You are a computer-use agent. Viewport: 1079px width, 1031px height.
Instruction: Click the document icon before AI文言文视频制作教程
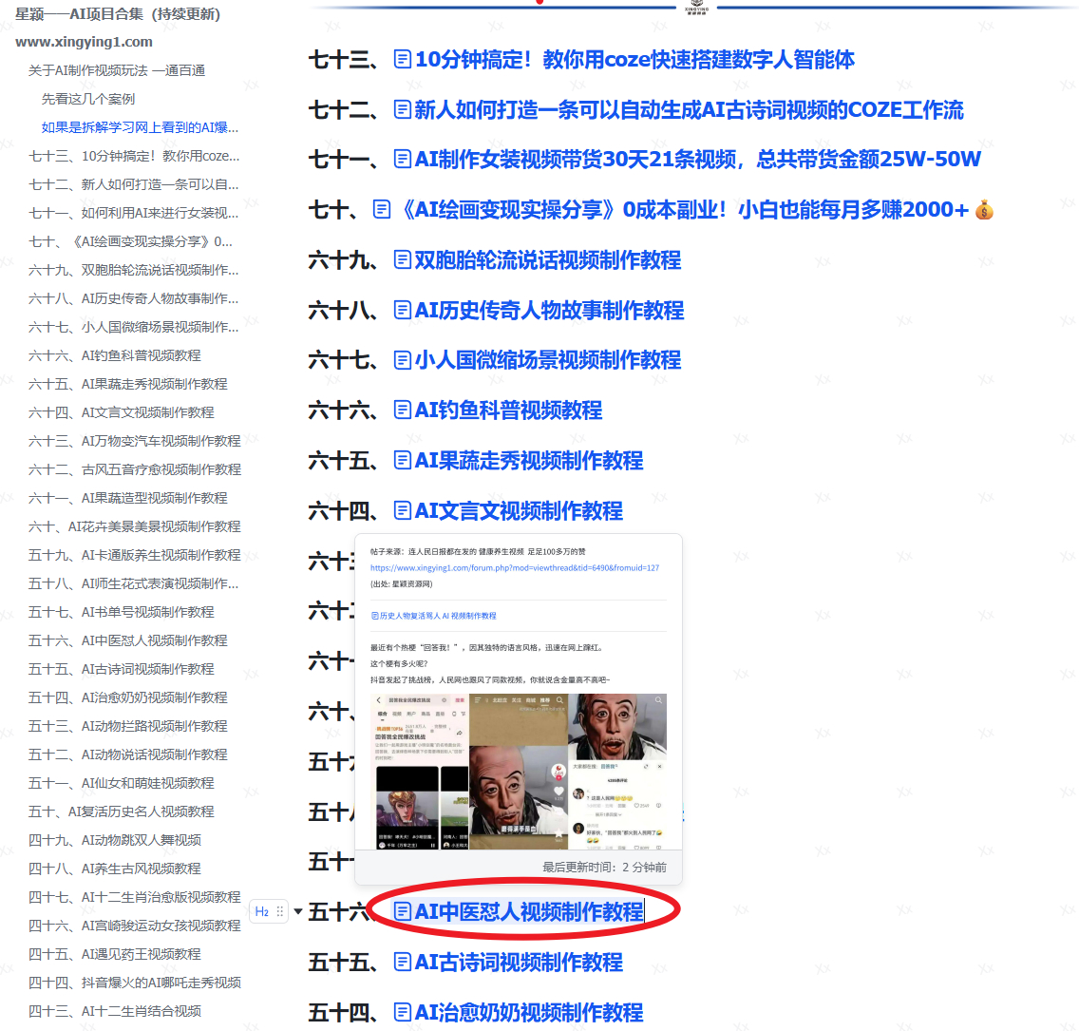402,511
